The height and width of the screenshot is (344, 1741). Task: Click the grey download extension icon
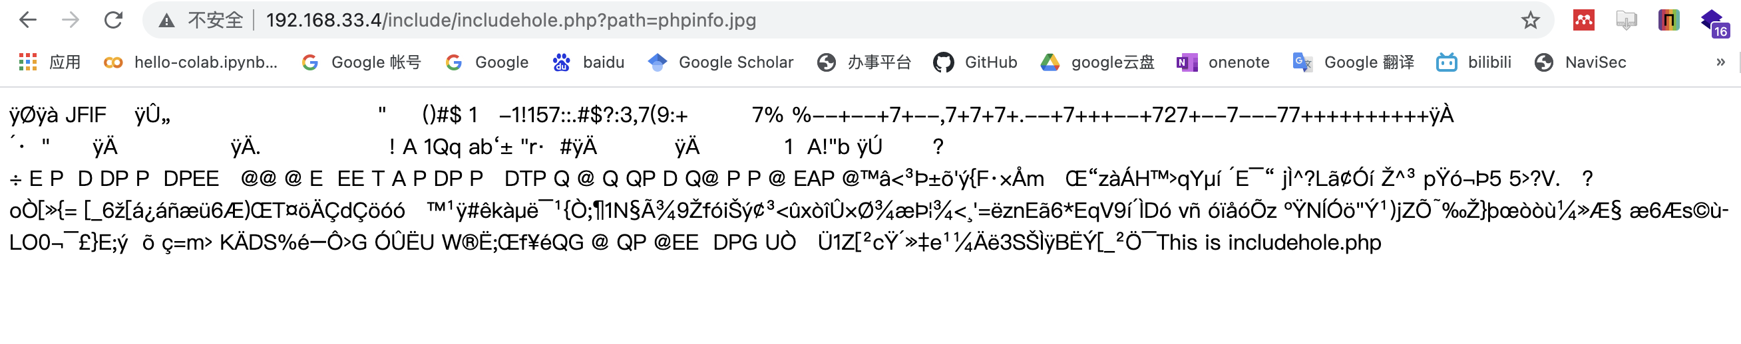point(1626,20)
